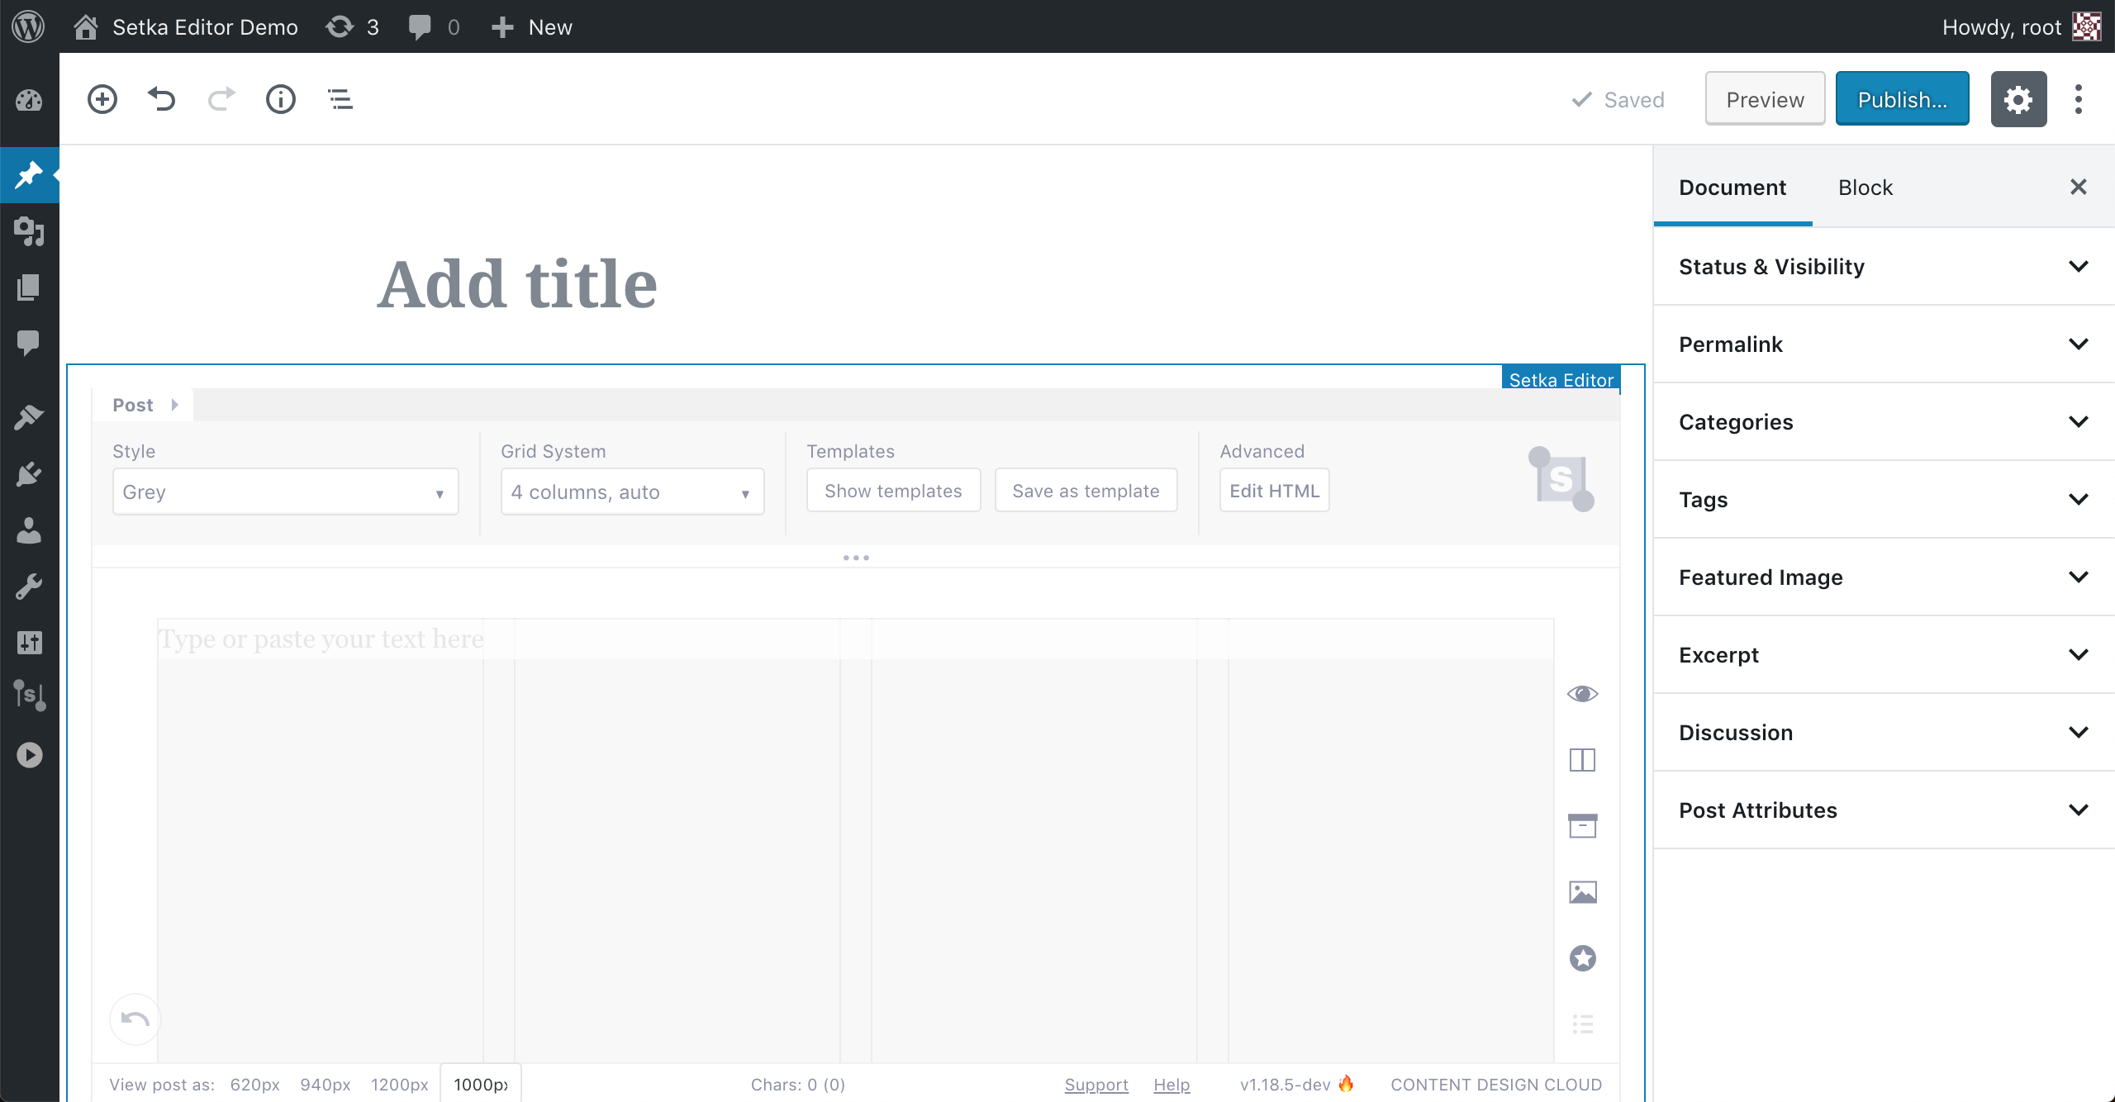This screenshot has width=2115, height=1102.
Task: Add a block with the plus icon
Action: coord(102,99)
